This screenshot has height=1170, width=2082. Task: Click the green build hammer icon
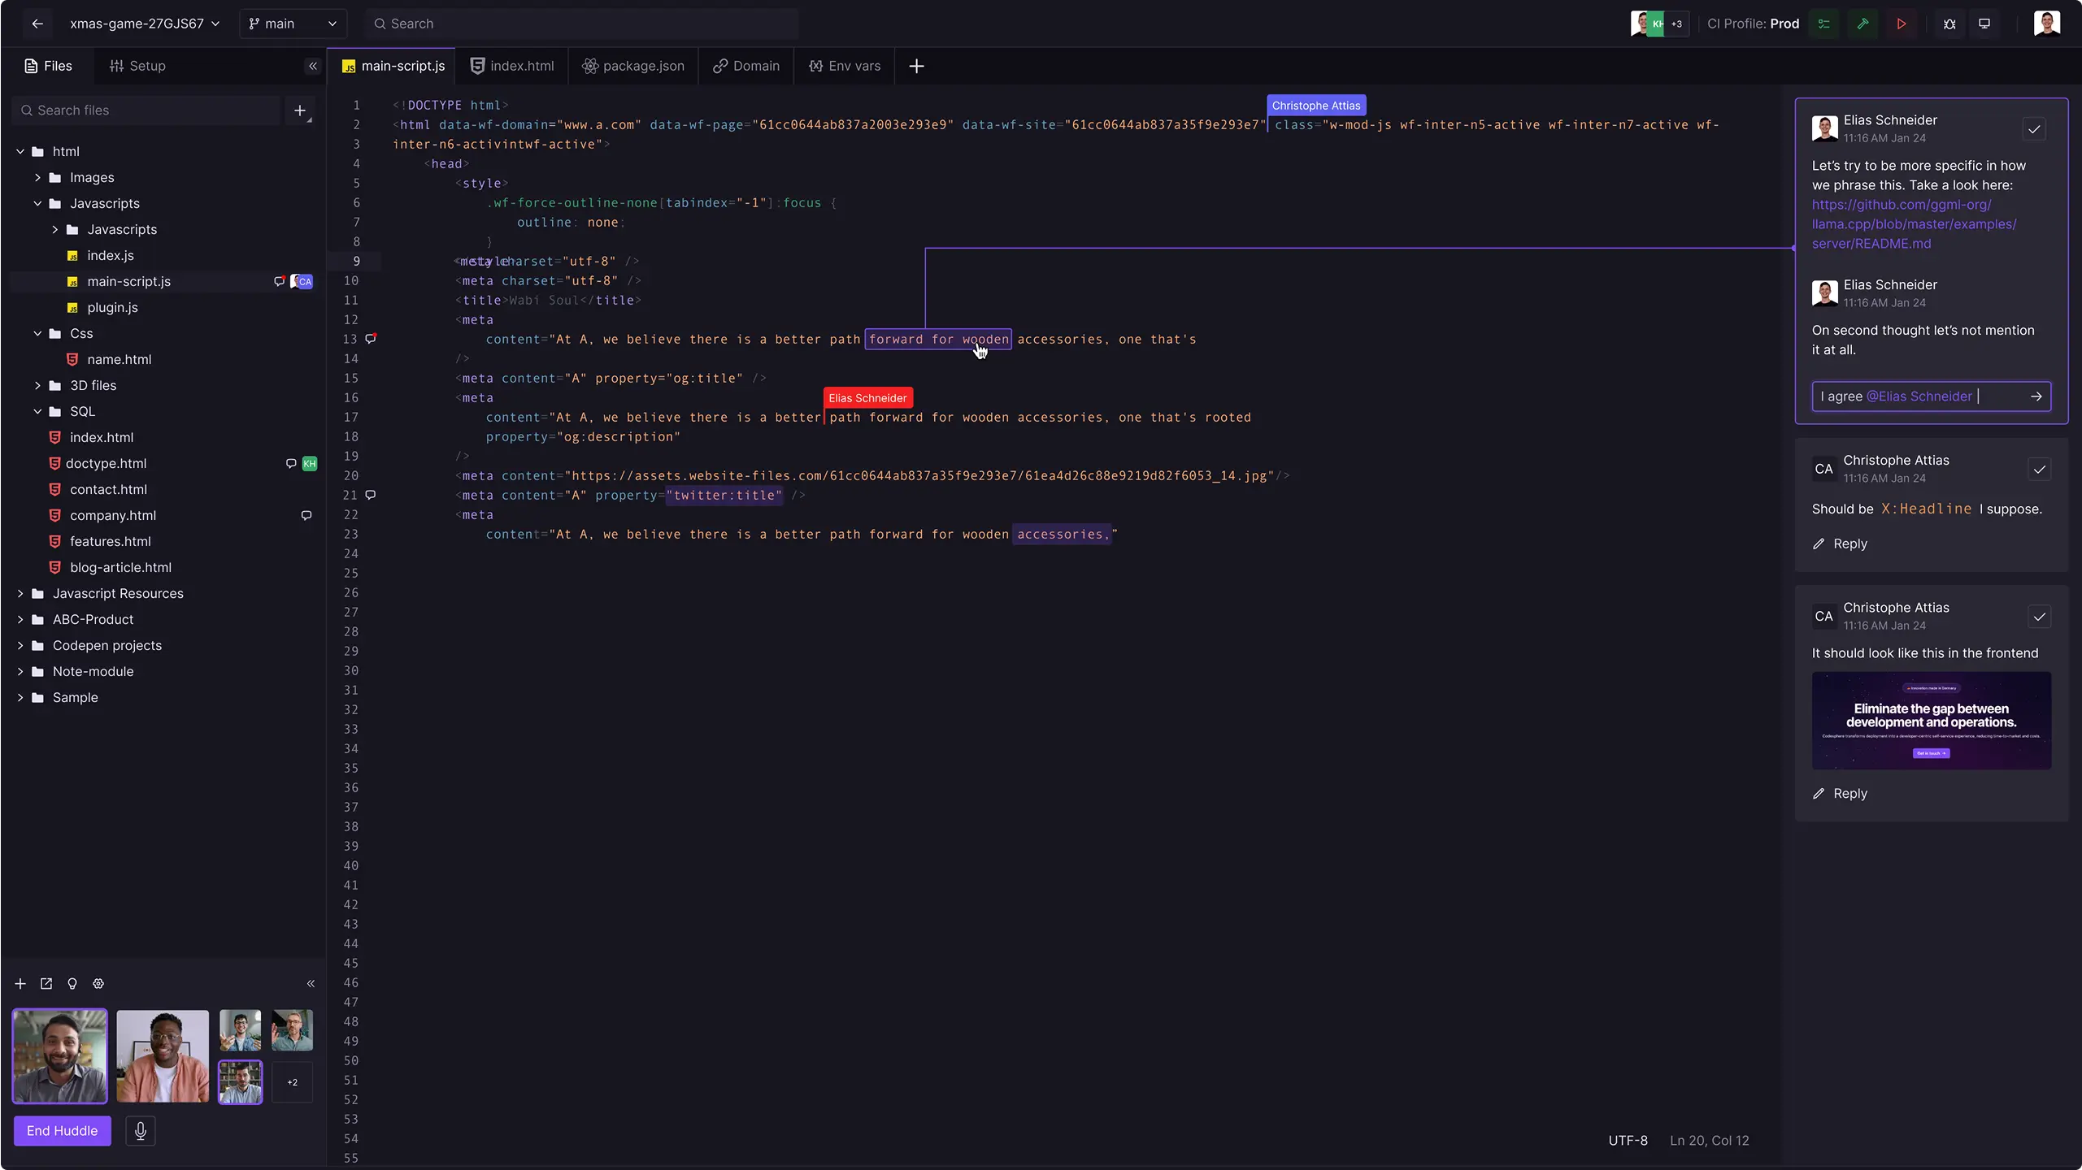coord(1862,24)
